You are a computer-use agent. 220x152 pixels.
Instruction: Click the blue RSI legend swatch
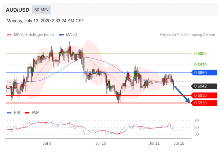coord(9,113)
